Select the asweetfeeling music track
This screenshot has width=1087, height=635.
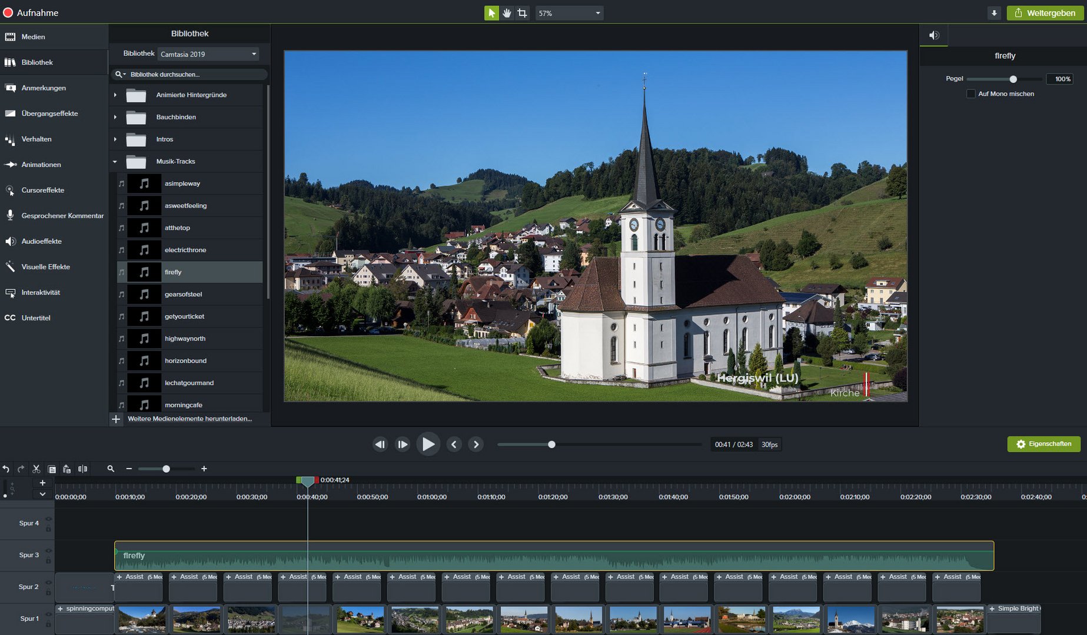coord(190,206)
